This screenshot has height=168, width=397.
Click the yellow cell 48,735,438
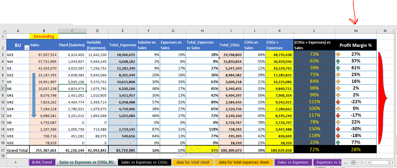tap(280, 55)
